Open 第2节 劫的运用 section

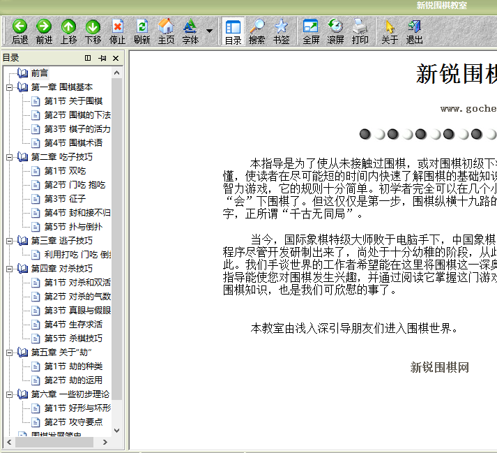tap(73, 380)
